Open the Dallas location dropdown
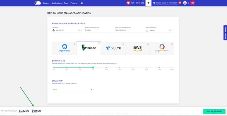This screenshot has height=116, width=227. click(72, 90)
